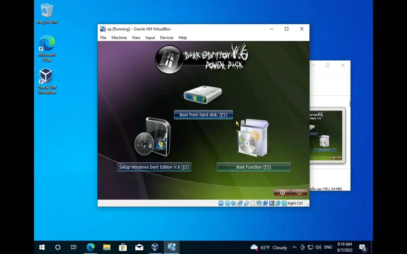This screenshot has height=254, width=407.
Task: Click the VM preview thumbnail in background window
Action: point(327,136)
